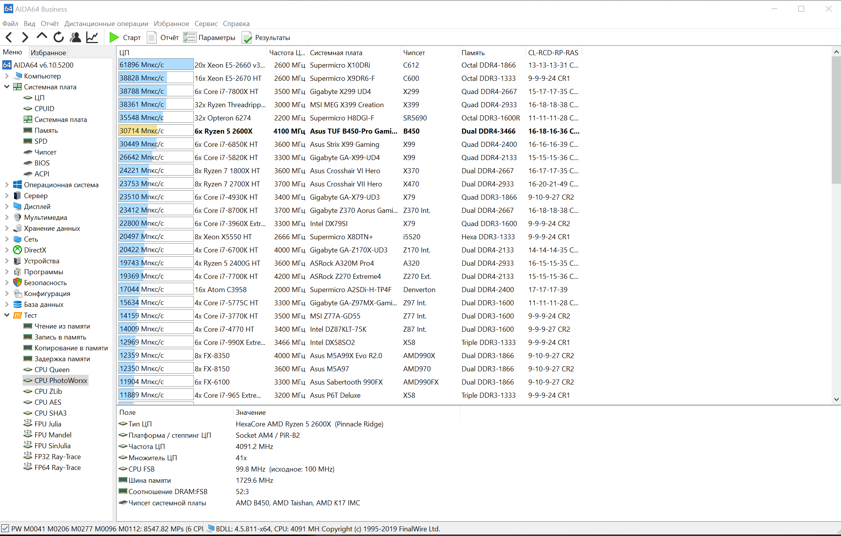Collapse the Системная плата tree node
The image size is (841, 536).
tap(7, 87)
